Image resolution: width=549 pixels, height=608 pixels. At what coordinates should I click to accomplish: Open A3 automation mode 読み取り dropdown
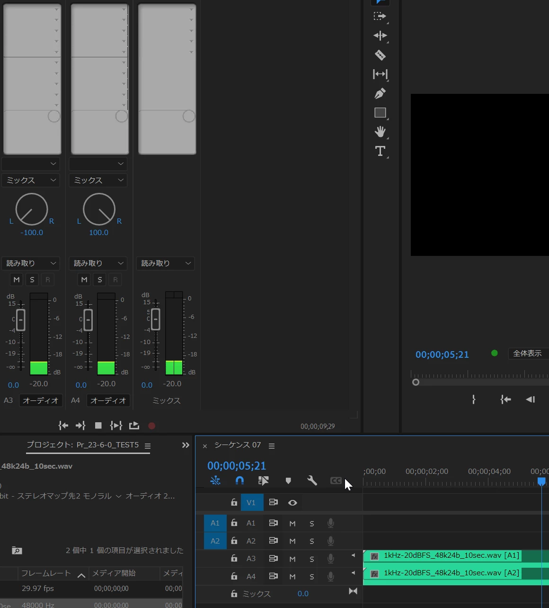point(31,263)
